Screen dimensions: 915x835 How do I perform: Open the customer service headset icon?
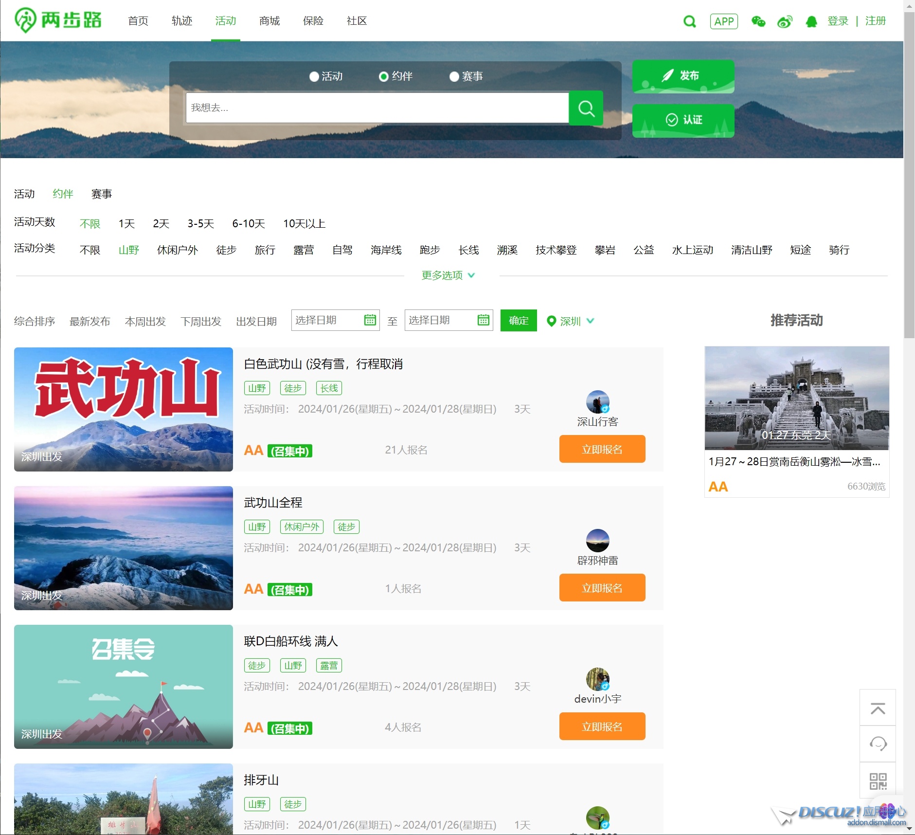tap(878, 744)
